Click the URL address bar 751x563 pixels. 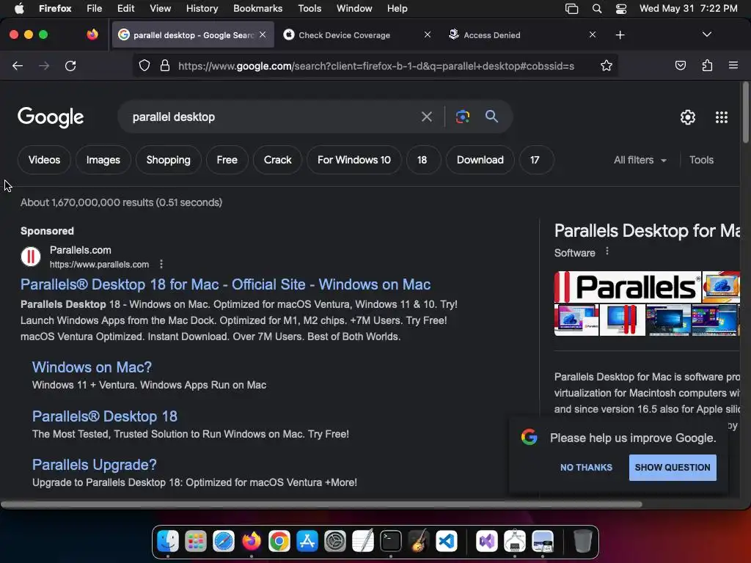376,66
